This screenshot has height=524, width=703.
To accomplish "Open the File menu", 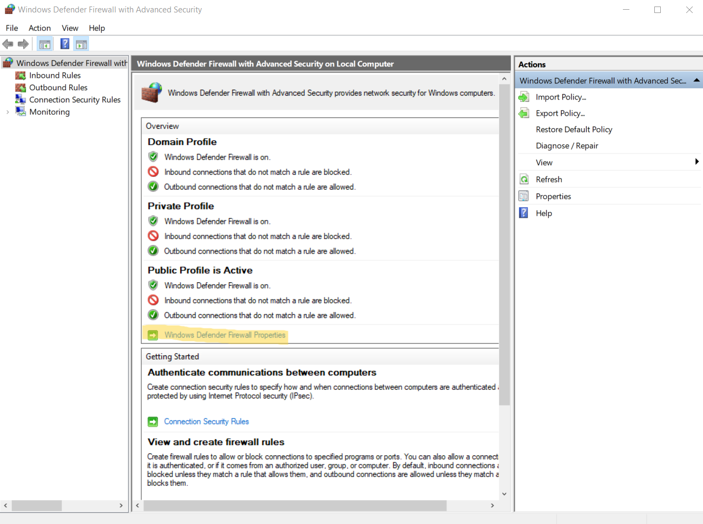I will [x=12, y=28].
